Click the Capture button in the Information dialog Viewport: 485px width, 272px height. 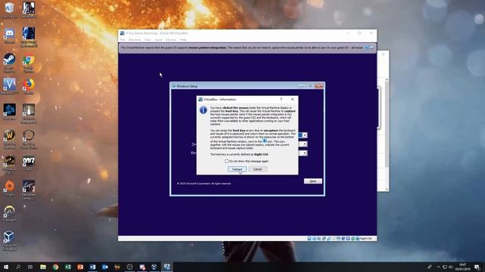click(x=237, y=169)
